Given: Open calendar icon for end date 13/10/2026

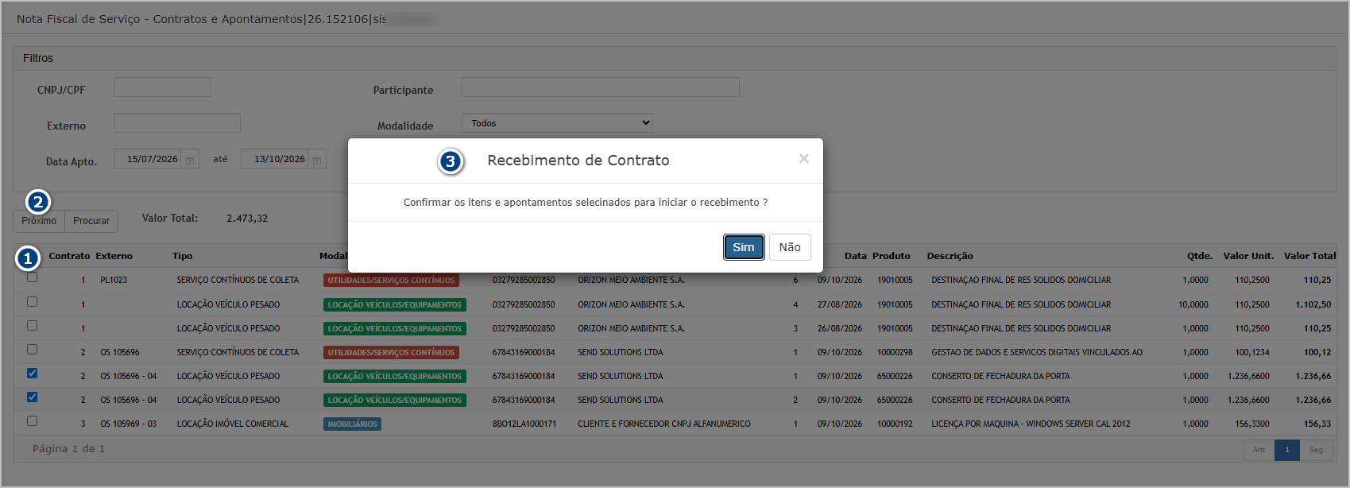Looking at the screenshot, I should pos(317,160).
